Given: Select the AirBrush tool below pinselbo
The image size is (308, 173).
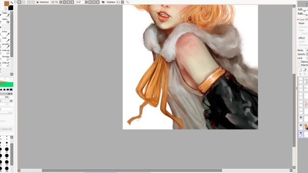Looking at the screenshot, I should click(x=6, y=52).
